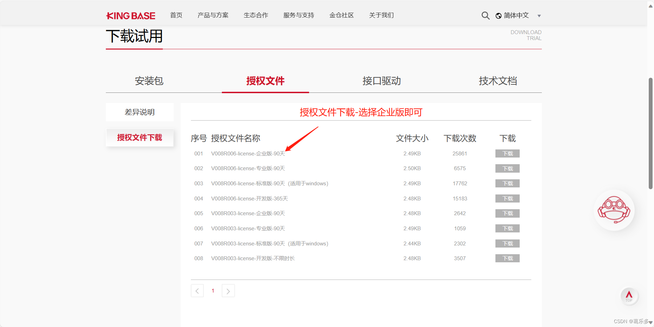Click the scrollbar up arrow

(650, 6)
